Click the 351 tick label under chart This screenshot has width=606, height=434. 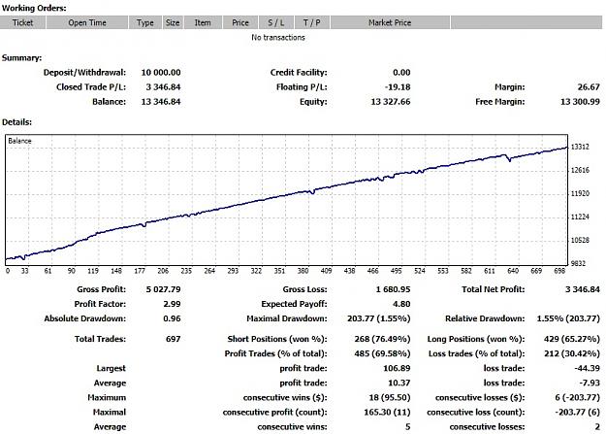coord(279,271)
